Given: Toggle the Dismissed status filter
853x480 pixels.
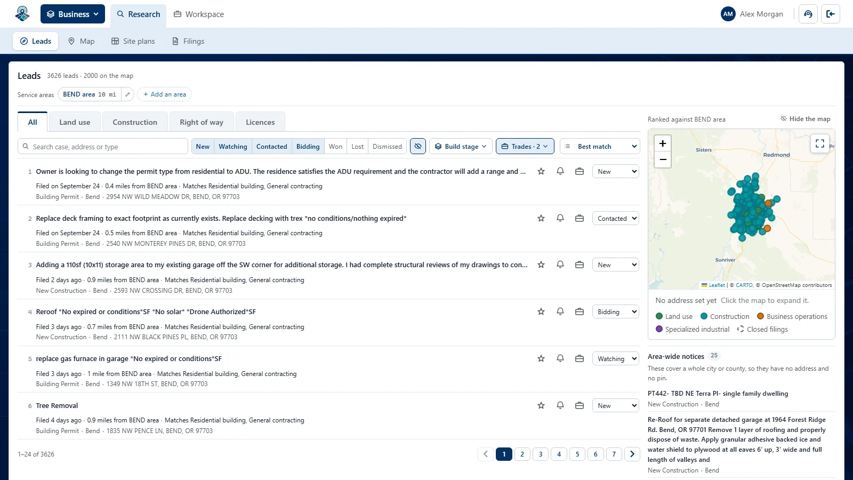Looking at the screenshot, I should click(387, 147).
